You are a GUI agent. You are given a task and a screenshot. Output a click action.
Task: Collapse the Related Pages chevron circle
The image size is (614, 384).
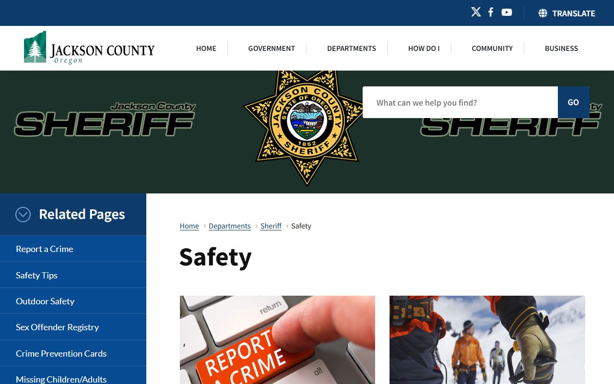23,215
